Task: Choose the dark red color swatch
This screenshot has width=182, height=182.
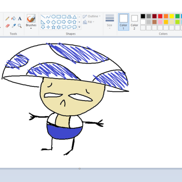Action: [154, 16]
